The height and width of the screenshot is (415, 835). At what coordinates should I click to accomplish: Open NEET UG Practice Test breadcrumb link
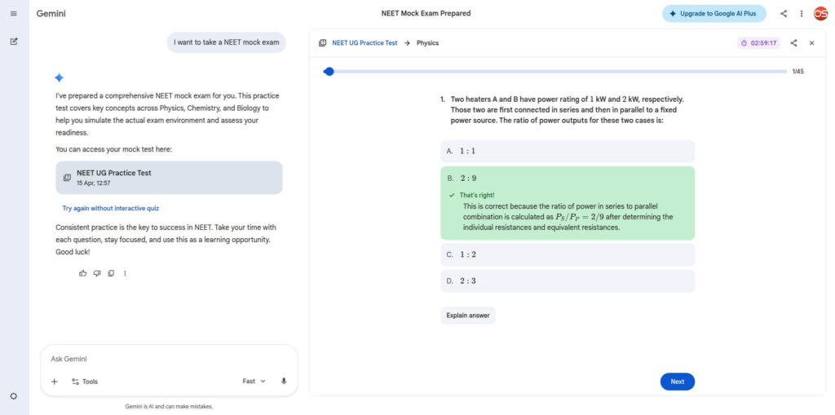[x=364, y=43]
